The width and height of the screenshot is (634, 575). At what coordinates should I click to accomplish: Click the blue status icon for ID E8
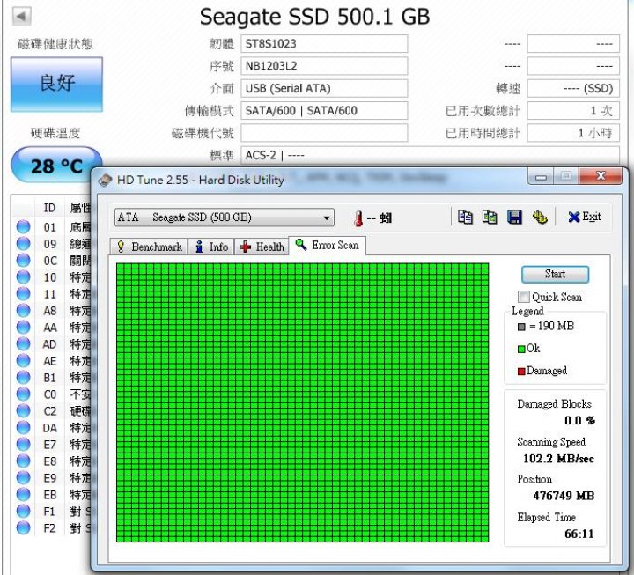[x=24, y=461]
